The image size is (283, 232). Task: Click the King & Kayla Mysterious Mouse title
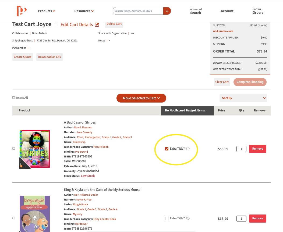pyautogui.click(x=102, y=190)
